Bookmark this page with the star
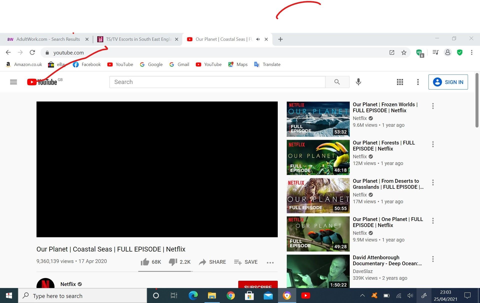The height and width of the screenshot is (303, 480). (x=404, y=52)
